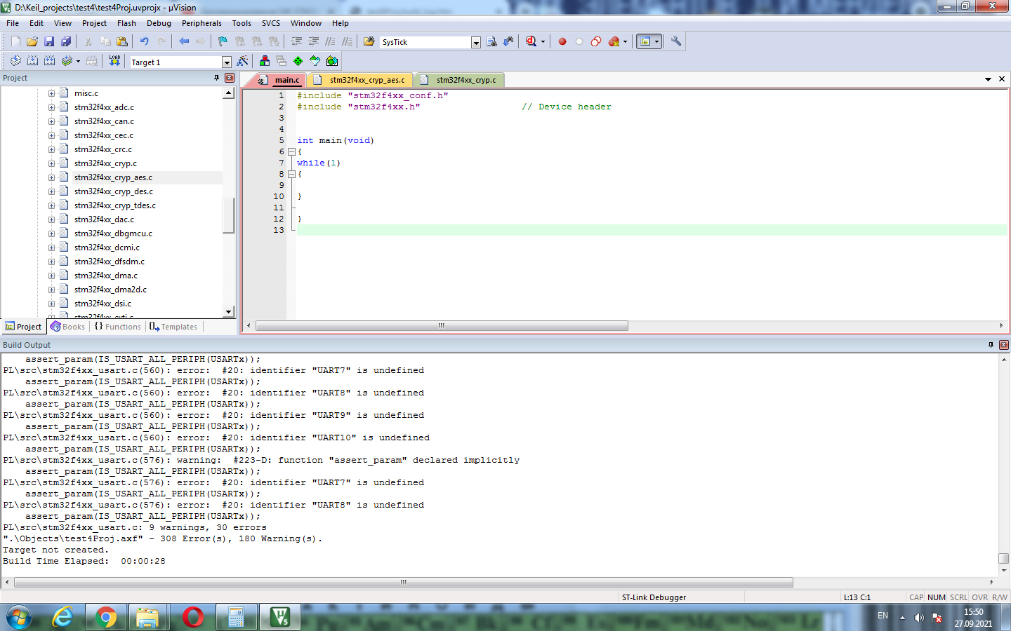1011x631 pixels.
Task: Toggle the Project panel auto-hide pin
Action: coord(216,78)
